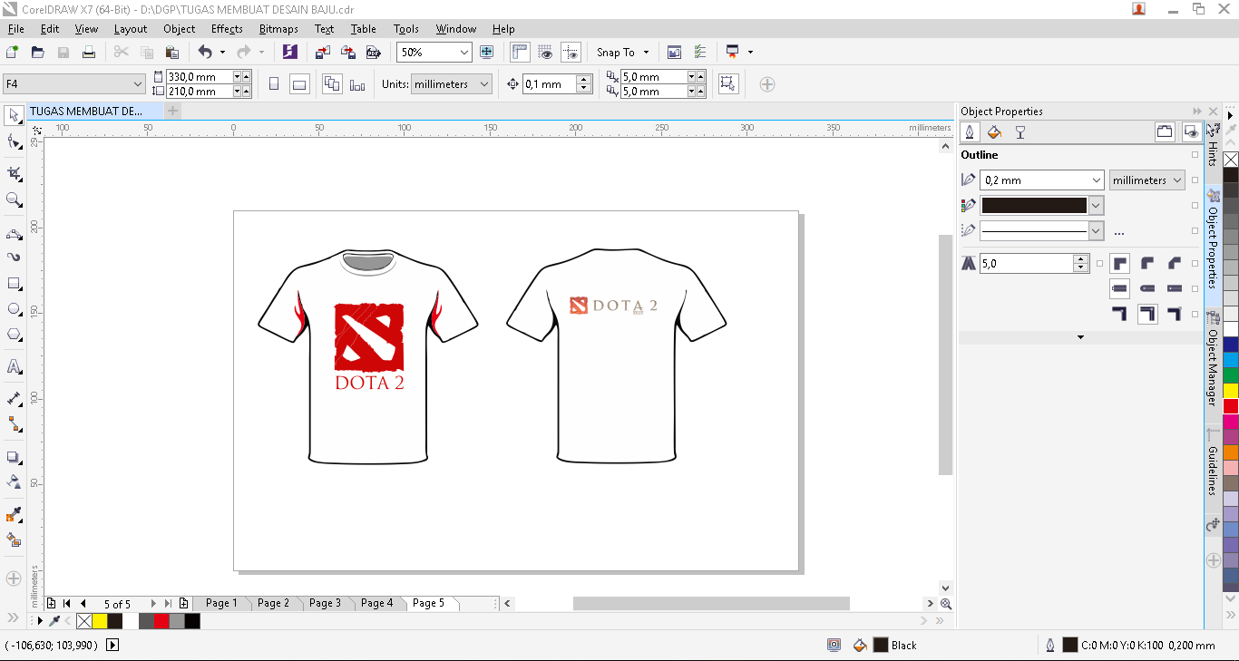Select the Ellipse tool
Screen dimensions: 1239x661
coord(13,308)
